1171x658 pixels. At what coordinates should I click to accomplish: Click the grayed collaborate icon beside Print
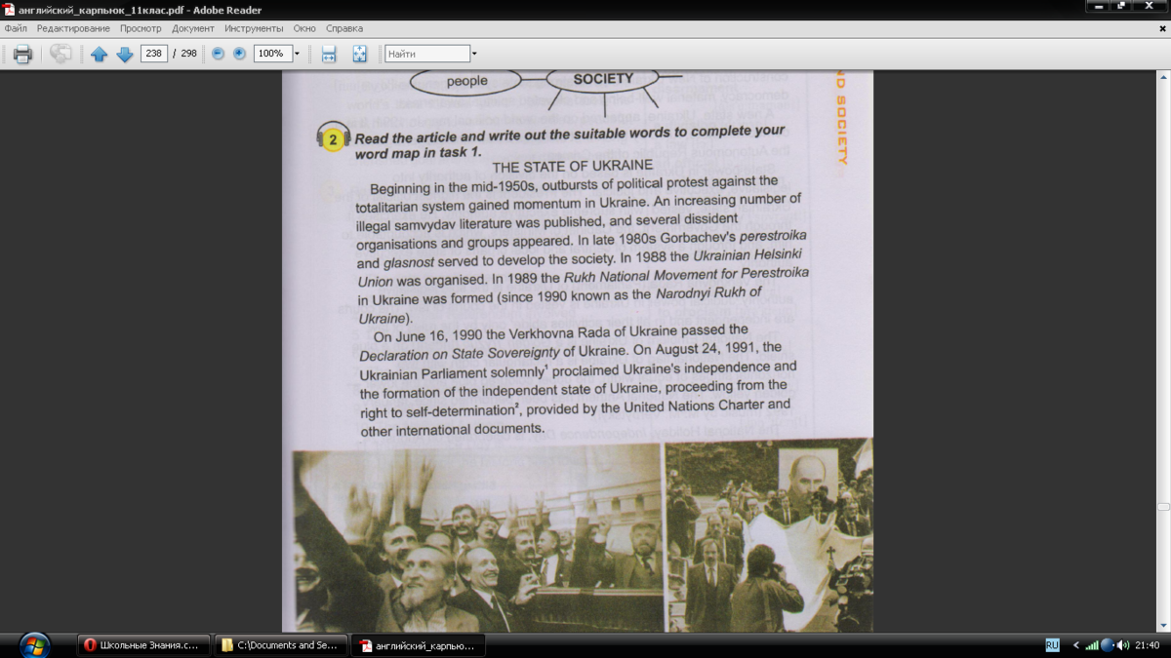[60, 54]
